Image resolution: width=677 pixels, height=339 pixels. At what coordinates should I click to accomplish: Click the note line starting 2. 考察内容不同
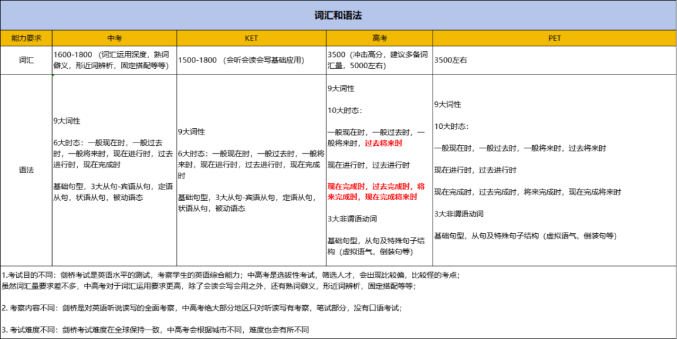click(x=202, y=308)
